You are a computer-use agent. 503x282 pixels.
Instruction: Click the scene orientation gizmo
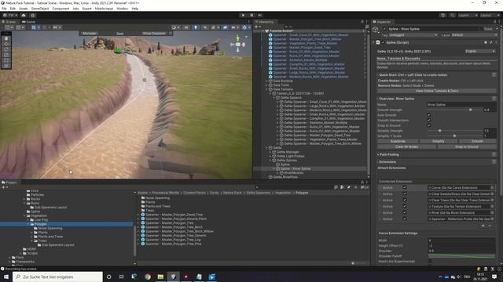(237, 45)
